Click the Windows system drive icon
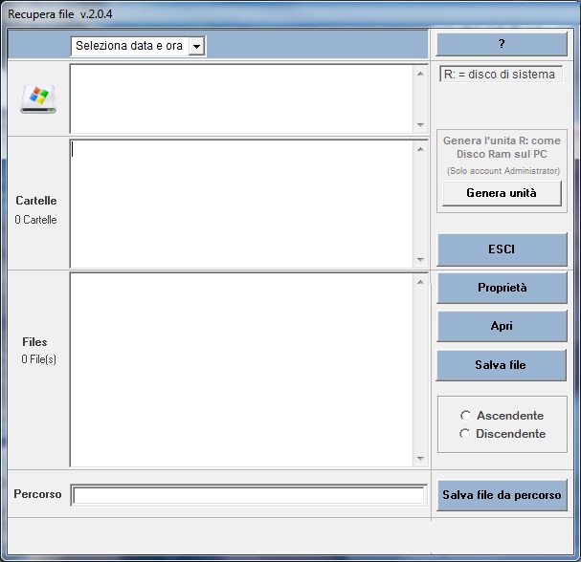 (38, 98)
